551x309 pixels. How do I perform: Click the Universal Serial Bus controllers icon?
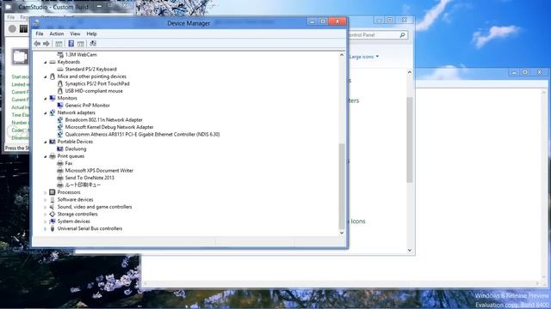point(53,229)
